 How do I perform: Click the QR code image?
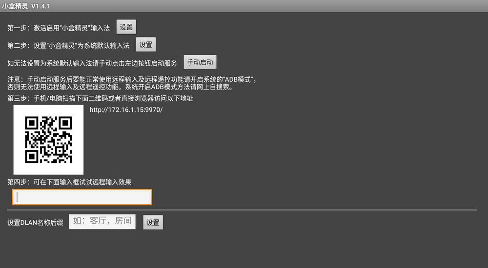coord(48,140)
